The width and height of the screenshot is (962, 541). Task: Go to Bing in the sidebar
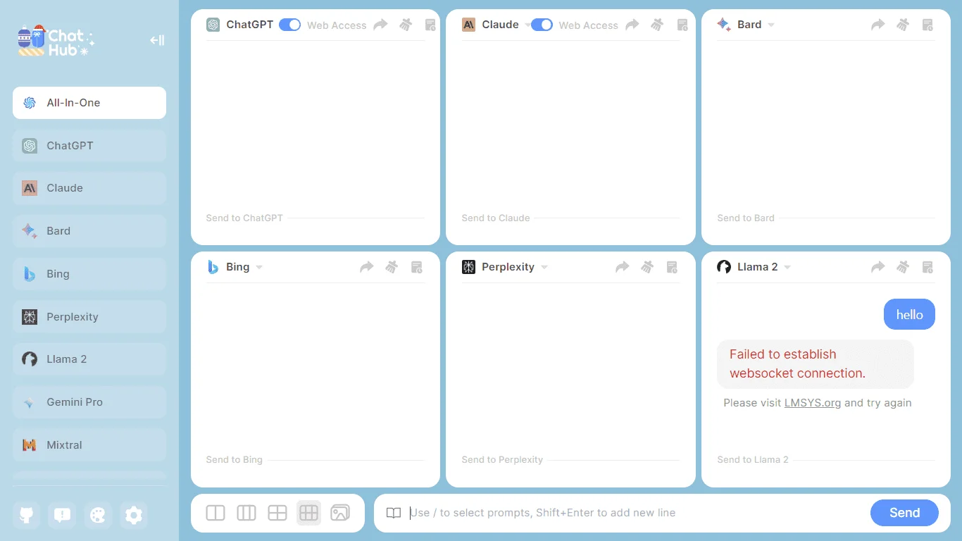[89, 274]
